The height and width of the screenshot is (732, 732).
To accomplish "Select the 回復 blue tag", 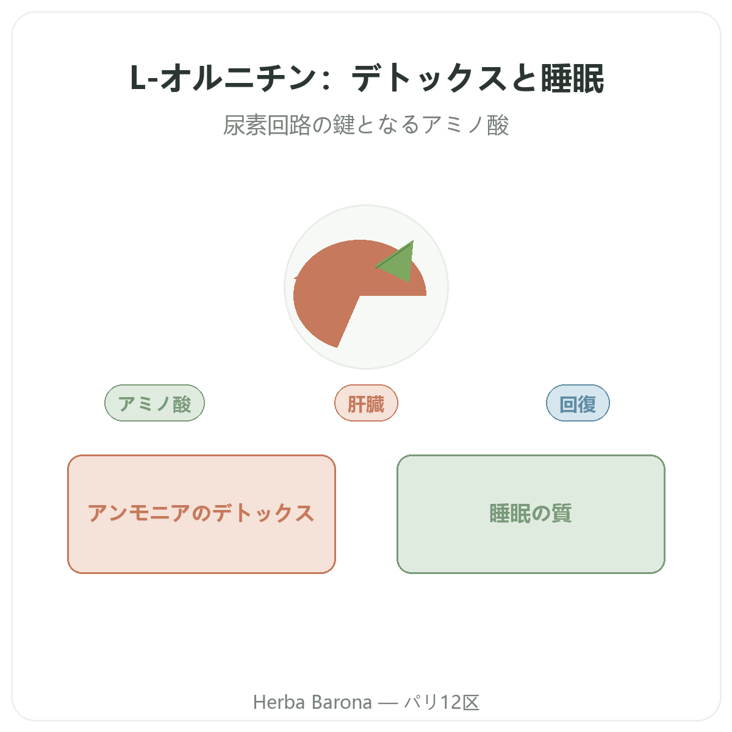I will point(578,403).
